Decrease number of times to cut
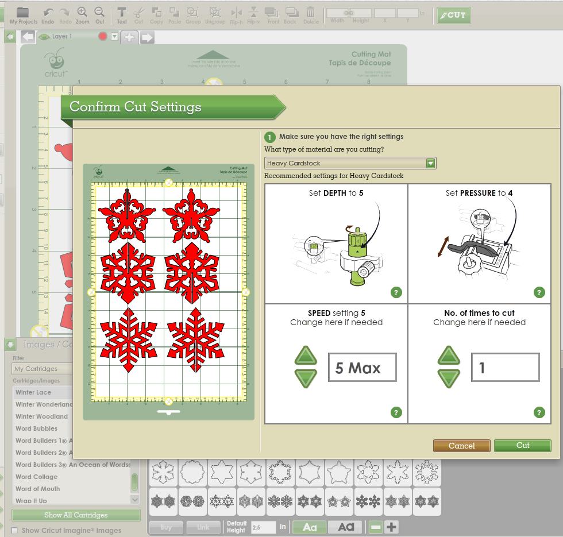Viewport: 563px width, 537px height. tap(449, 378)
